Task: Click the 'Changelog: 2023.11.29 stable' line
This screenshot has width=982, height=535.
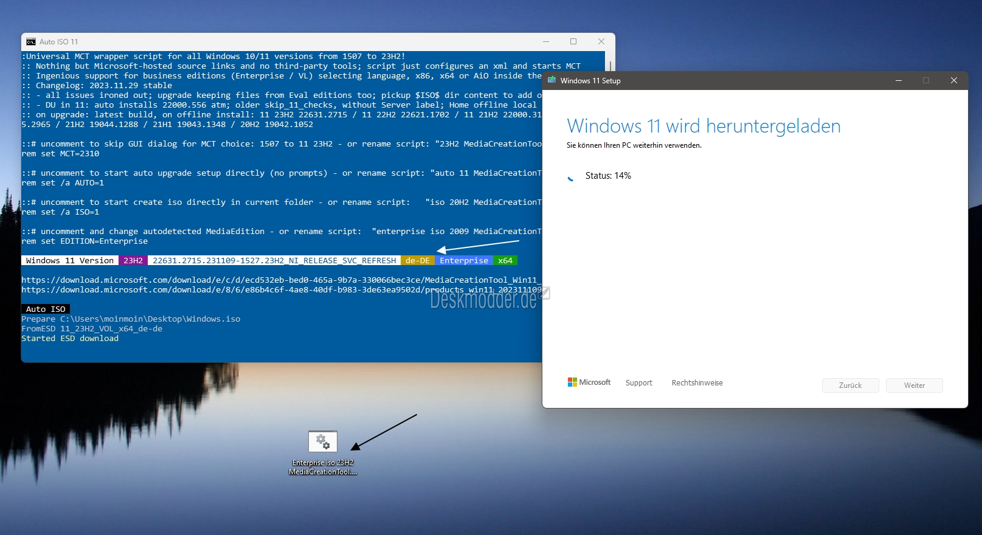Action: pos(97,86)
